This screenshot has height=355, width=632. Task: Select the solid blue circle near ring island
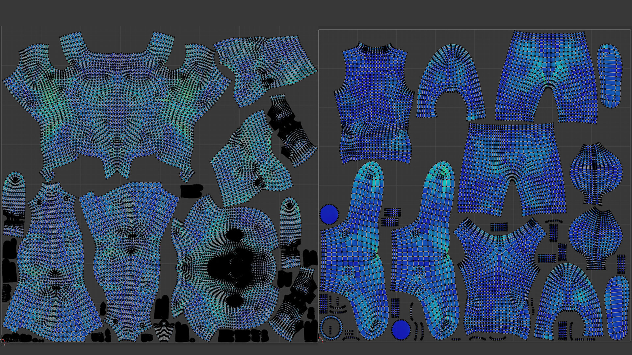(x=401, y=330)
